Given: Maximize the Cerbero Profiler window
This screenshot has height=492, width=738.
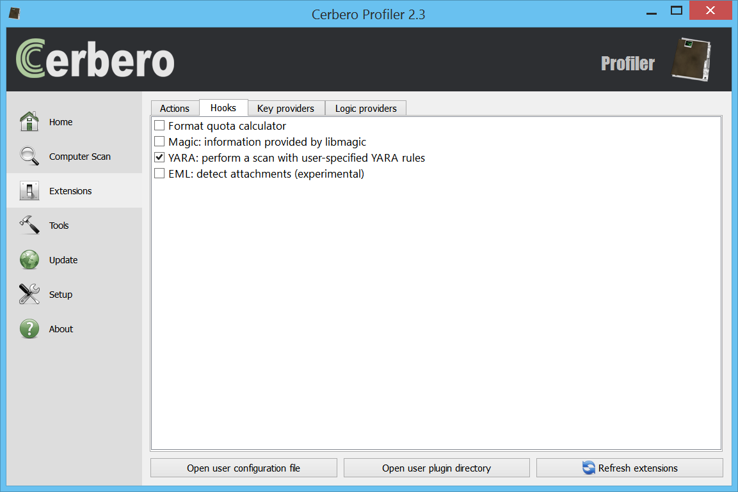Looking at the screenshot, I should 677,10.
